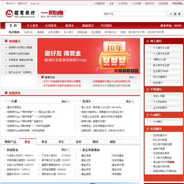Image resolution: width=184 pixels, height=184 pixels.
Task: Switch to the 黄金 tab
Action: click(44, 142)
